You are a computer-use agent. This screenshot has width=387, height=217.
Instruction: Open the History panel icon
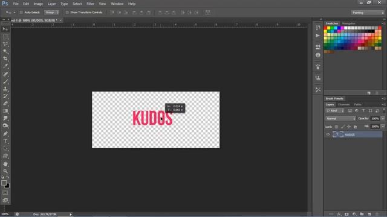point(318,28)
